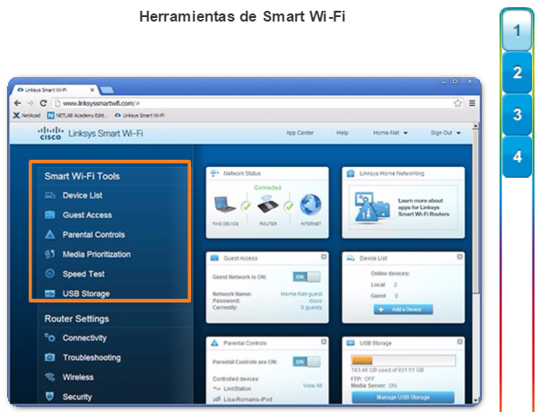Click the Guest Access widget header icon
Screen dimensions: 539x412
point(214,258)
